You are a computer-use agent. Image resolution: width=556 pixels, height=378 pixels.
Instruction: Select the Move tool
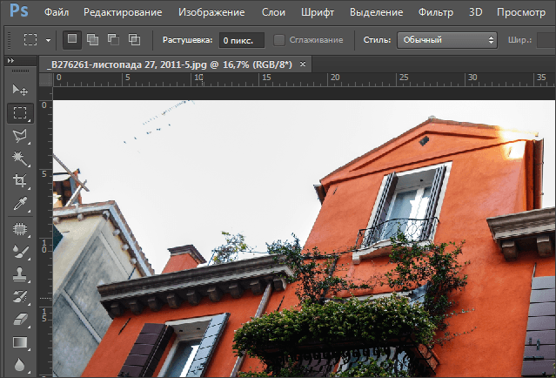point(19,90)
